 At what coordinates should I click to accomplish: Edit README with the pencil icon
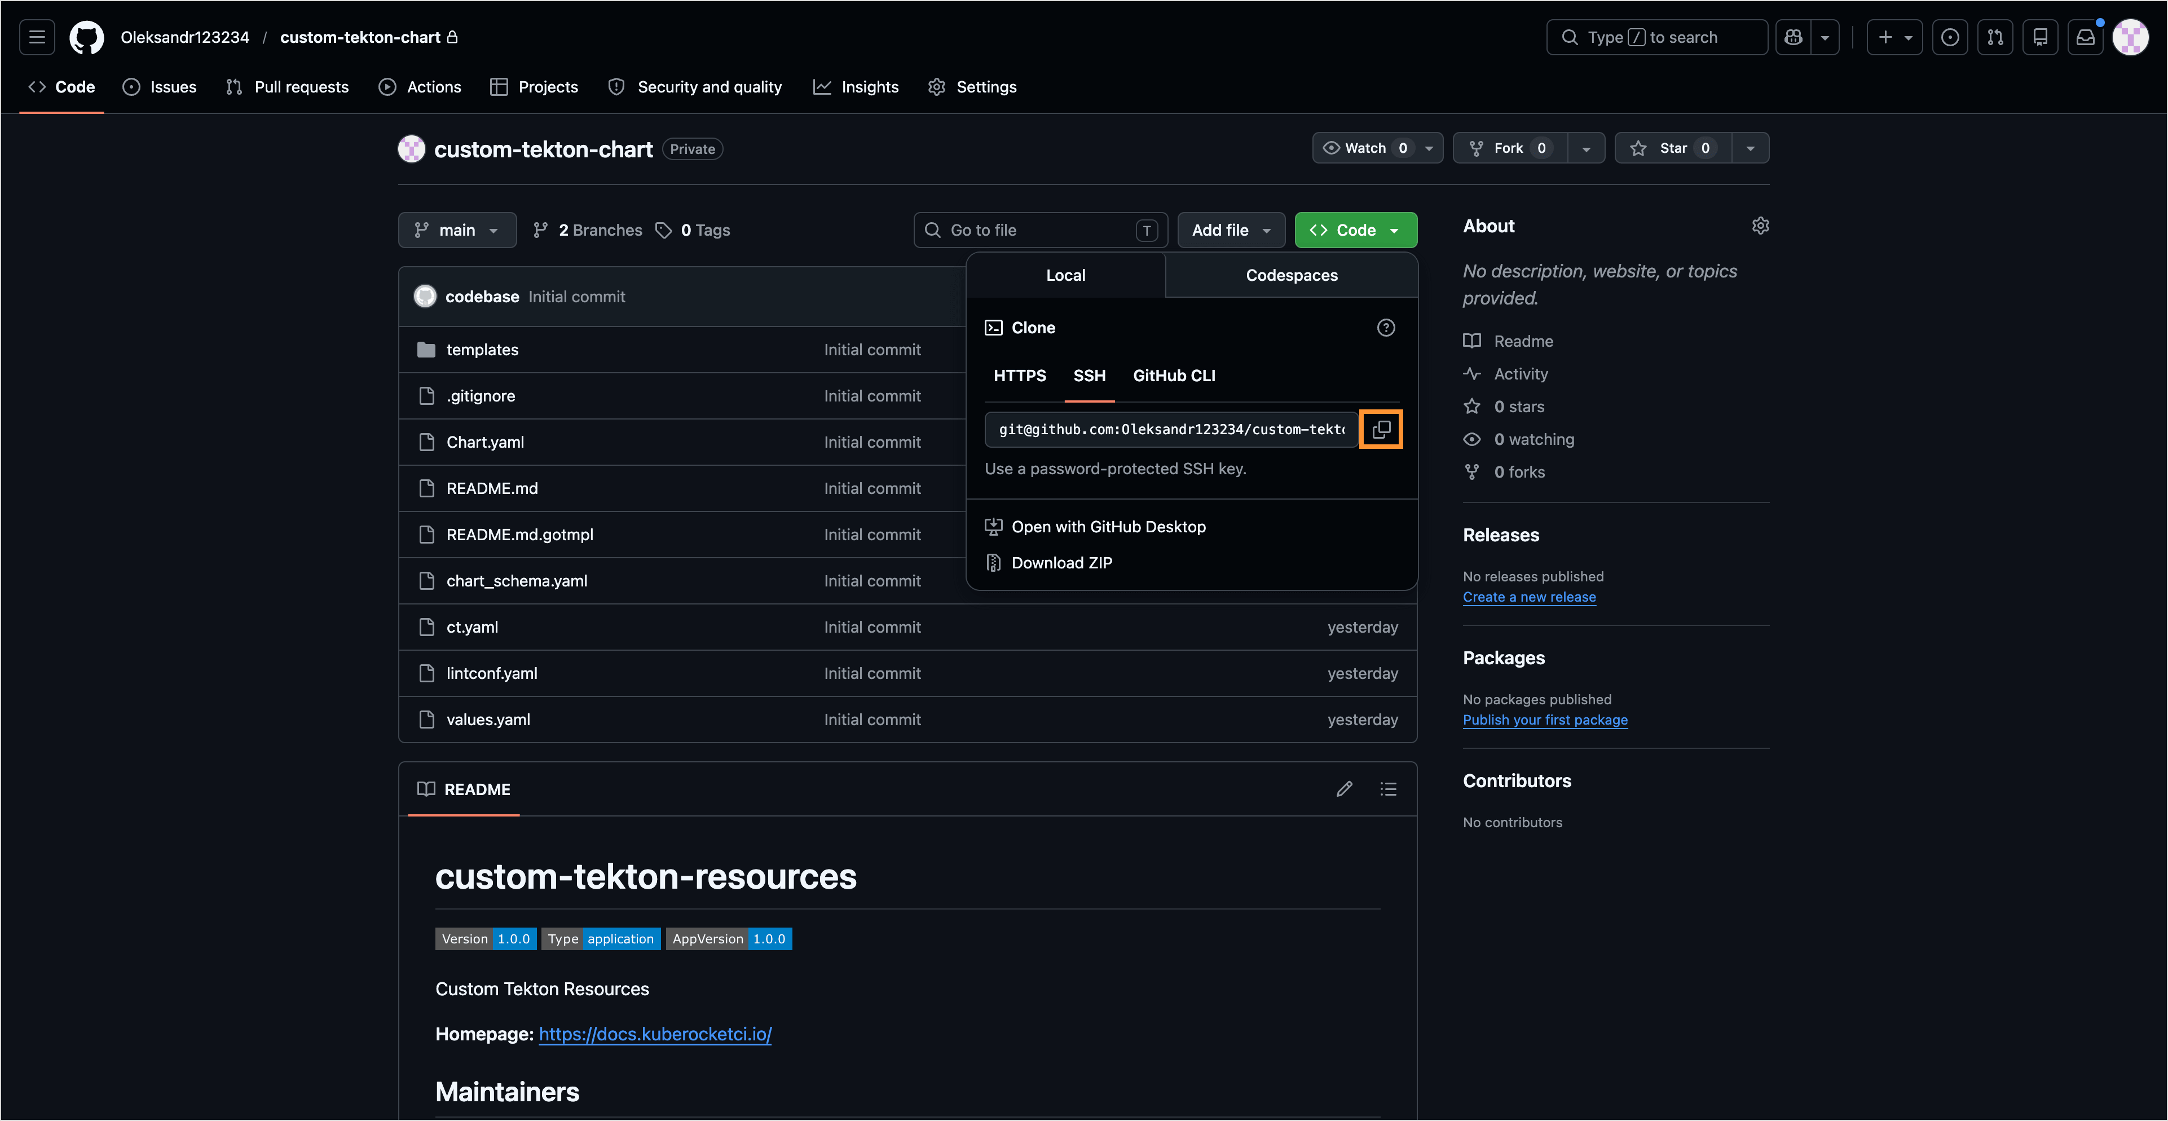(x=1344, y=788)
